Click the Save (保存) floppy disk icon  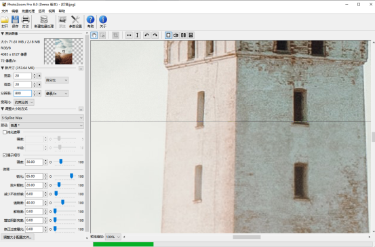15,20
